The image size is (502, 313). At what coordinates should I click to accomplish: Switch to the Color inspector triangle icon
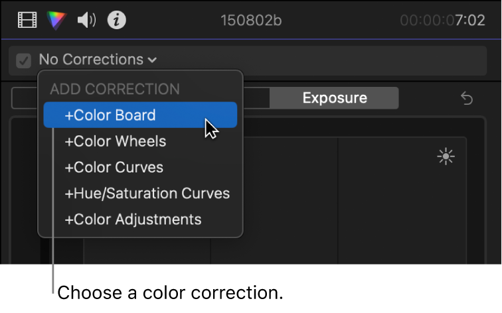57,21
